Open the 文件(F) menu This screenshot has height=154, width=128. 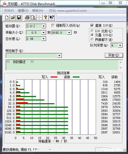click(9, 11)
